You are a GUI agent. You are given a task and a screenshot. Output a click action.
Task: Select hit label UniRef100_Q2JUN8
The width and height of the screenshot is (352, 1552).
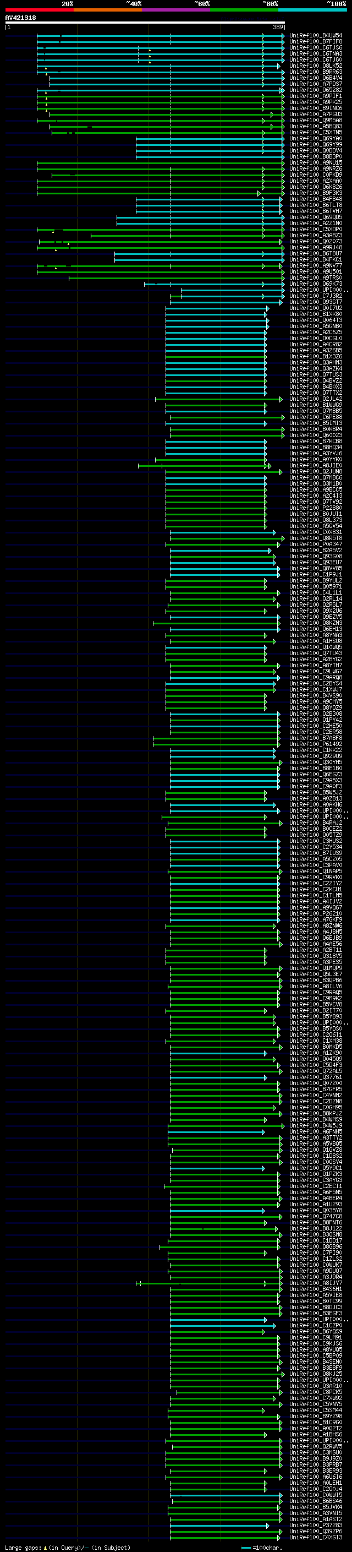tap(316, 471)
